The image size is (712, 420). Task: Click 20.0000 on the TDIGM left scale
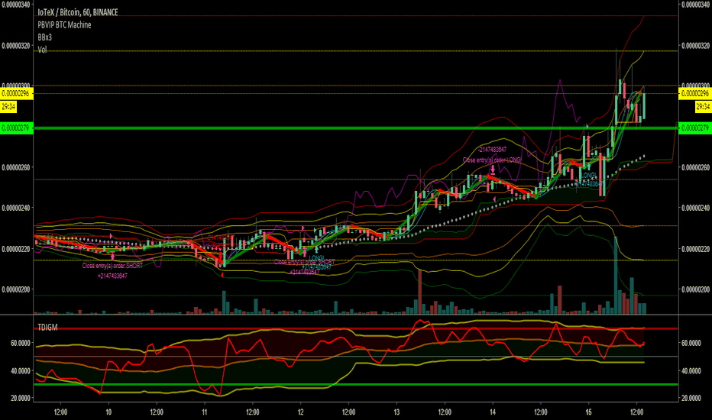point(21,398)
